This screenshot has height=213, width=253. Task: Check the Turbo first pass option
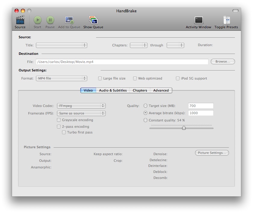(x=64, y=132)
